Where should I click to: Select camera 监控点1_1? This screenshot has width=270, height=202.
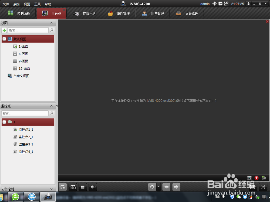pyautogui.click(x=23, y=130)
